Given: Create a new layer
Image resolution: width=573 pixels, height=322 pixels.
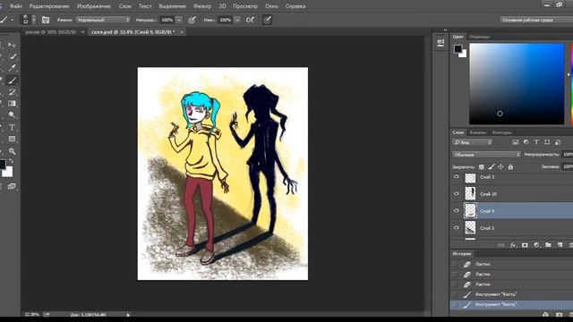Looking at the screenshot, I should click(560, 245).
